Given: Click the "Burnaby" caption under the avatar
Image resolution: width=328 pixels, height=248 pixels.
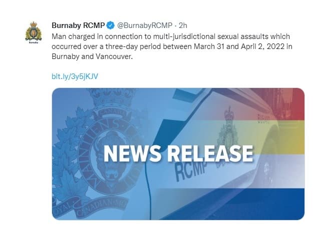Looking at the screenshot, I should [x=34, y=43].
